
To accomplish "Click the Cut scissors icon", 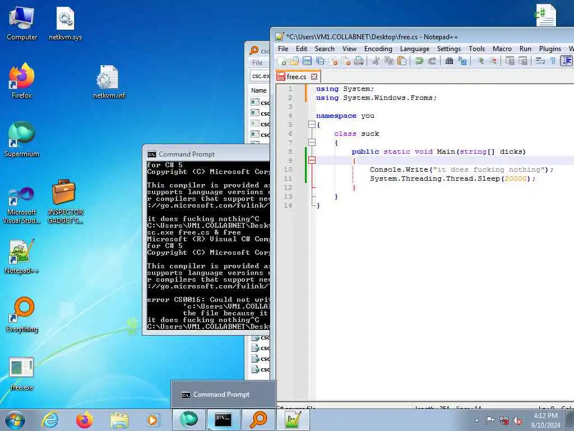I will (x=376, y=61).
